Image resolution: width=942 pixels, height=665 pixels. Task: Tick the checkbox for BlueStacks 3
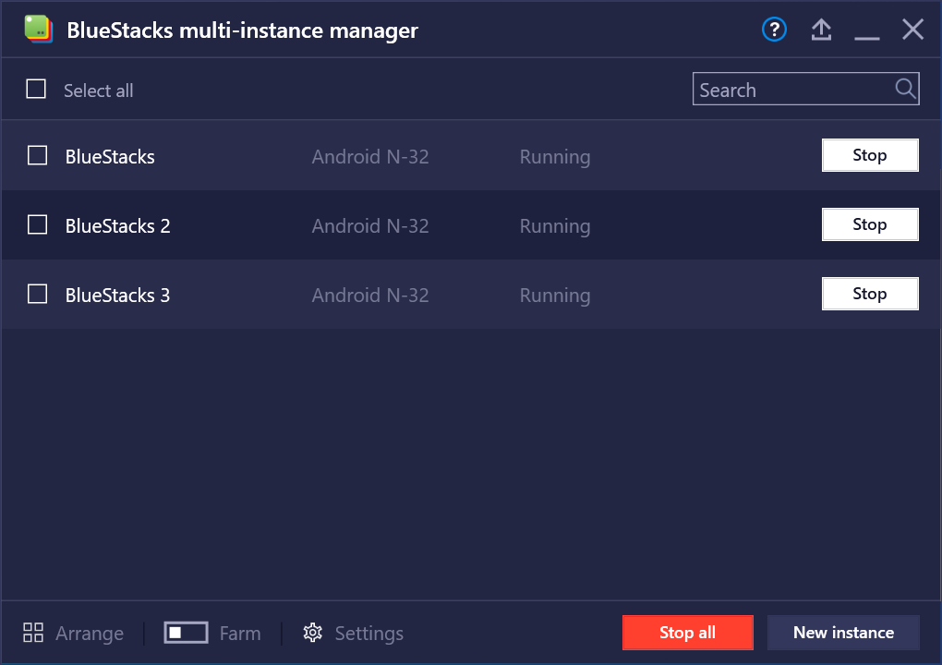(37, 294)
